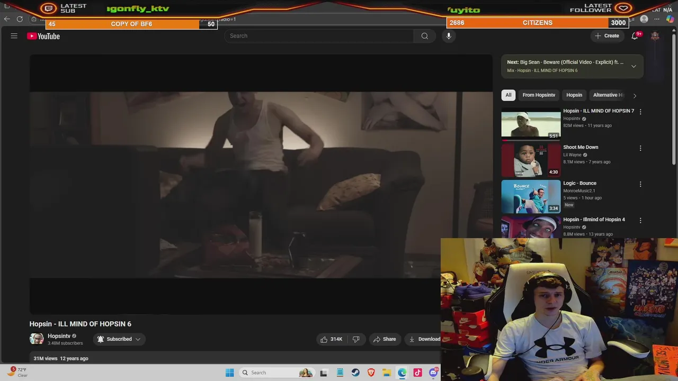Select the All filter chip
This screenshot has width=678, height=381.
(508, 95)
